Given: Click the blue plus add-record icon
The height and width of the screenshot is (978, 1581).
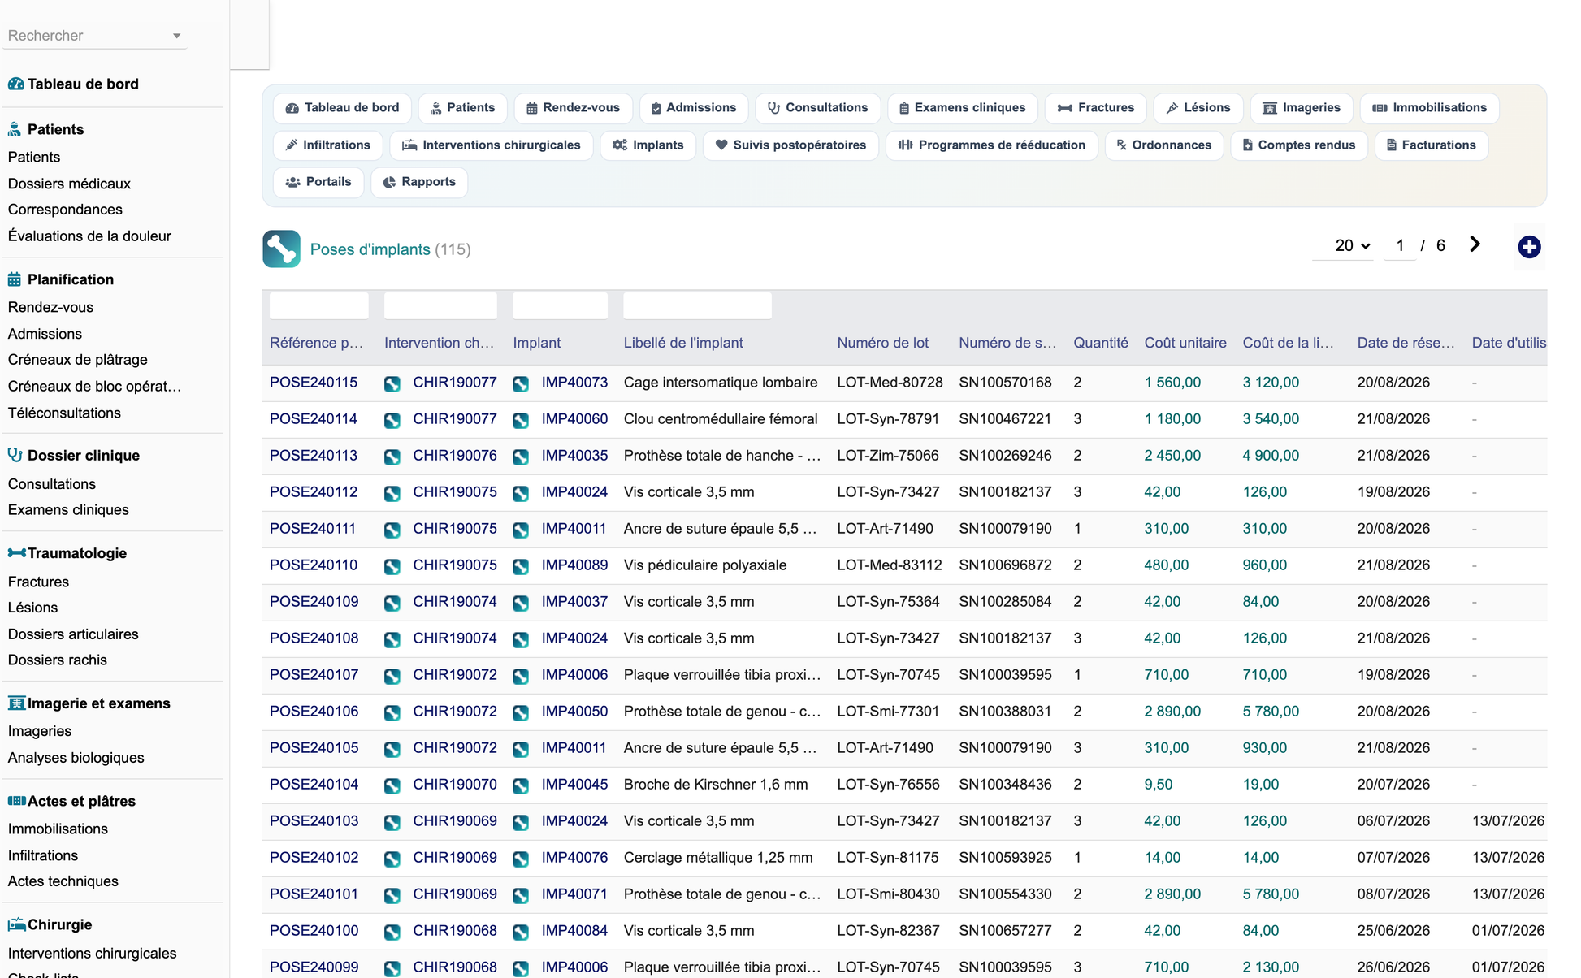Looking at the screenshot, I should point(1529,247).
